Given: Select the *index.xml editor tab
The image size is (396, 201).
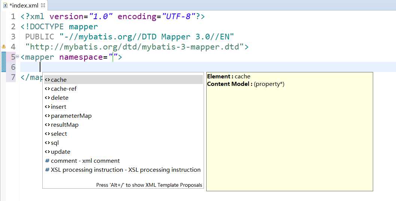Looking at the screenshot, I should (x=24, y=5).
